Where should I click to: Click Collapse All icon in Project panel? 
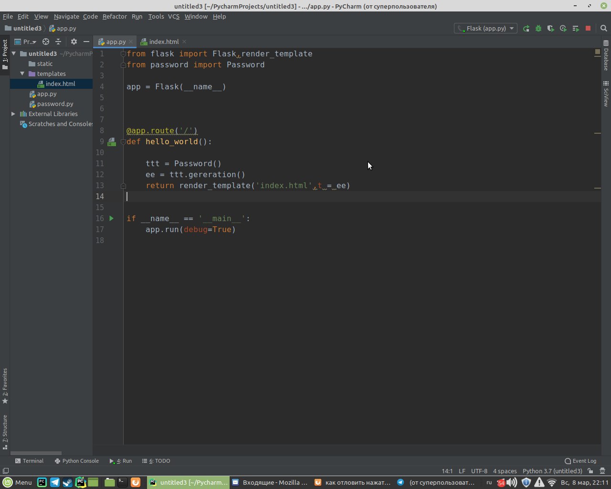tap(58, 42)
